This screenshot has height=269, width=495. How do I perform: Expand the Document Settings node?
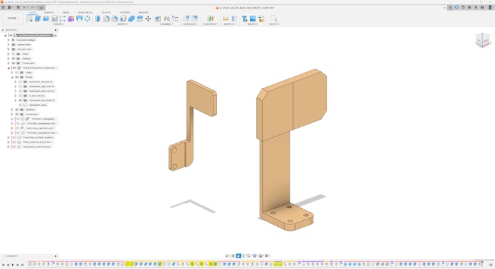coord(9,40)
